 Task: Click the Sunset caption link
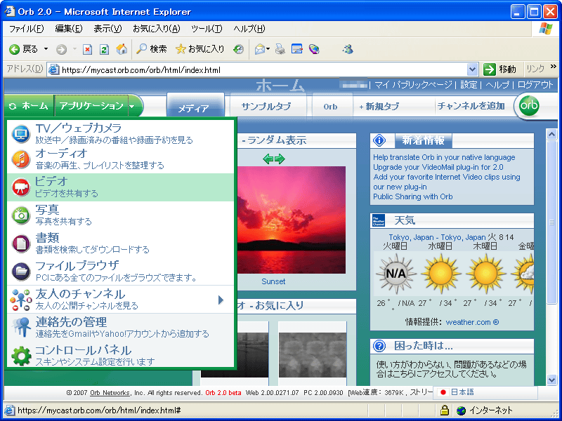[x=273, y=282]
